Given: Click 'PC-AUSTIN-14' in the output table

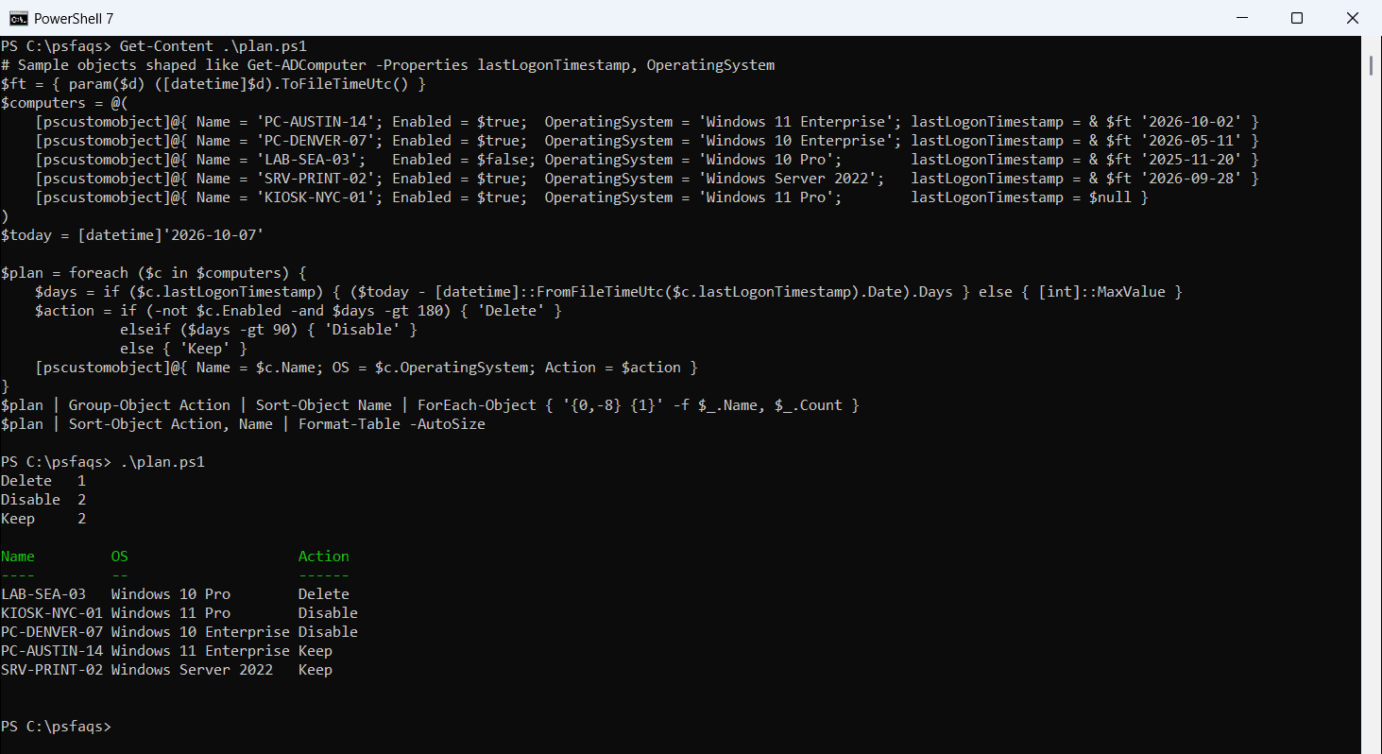Looking at the screenshot, I should tap(52, 651).
